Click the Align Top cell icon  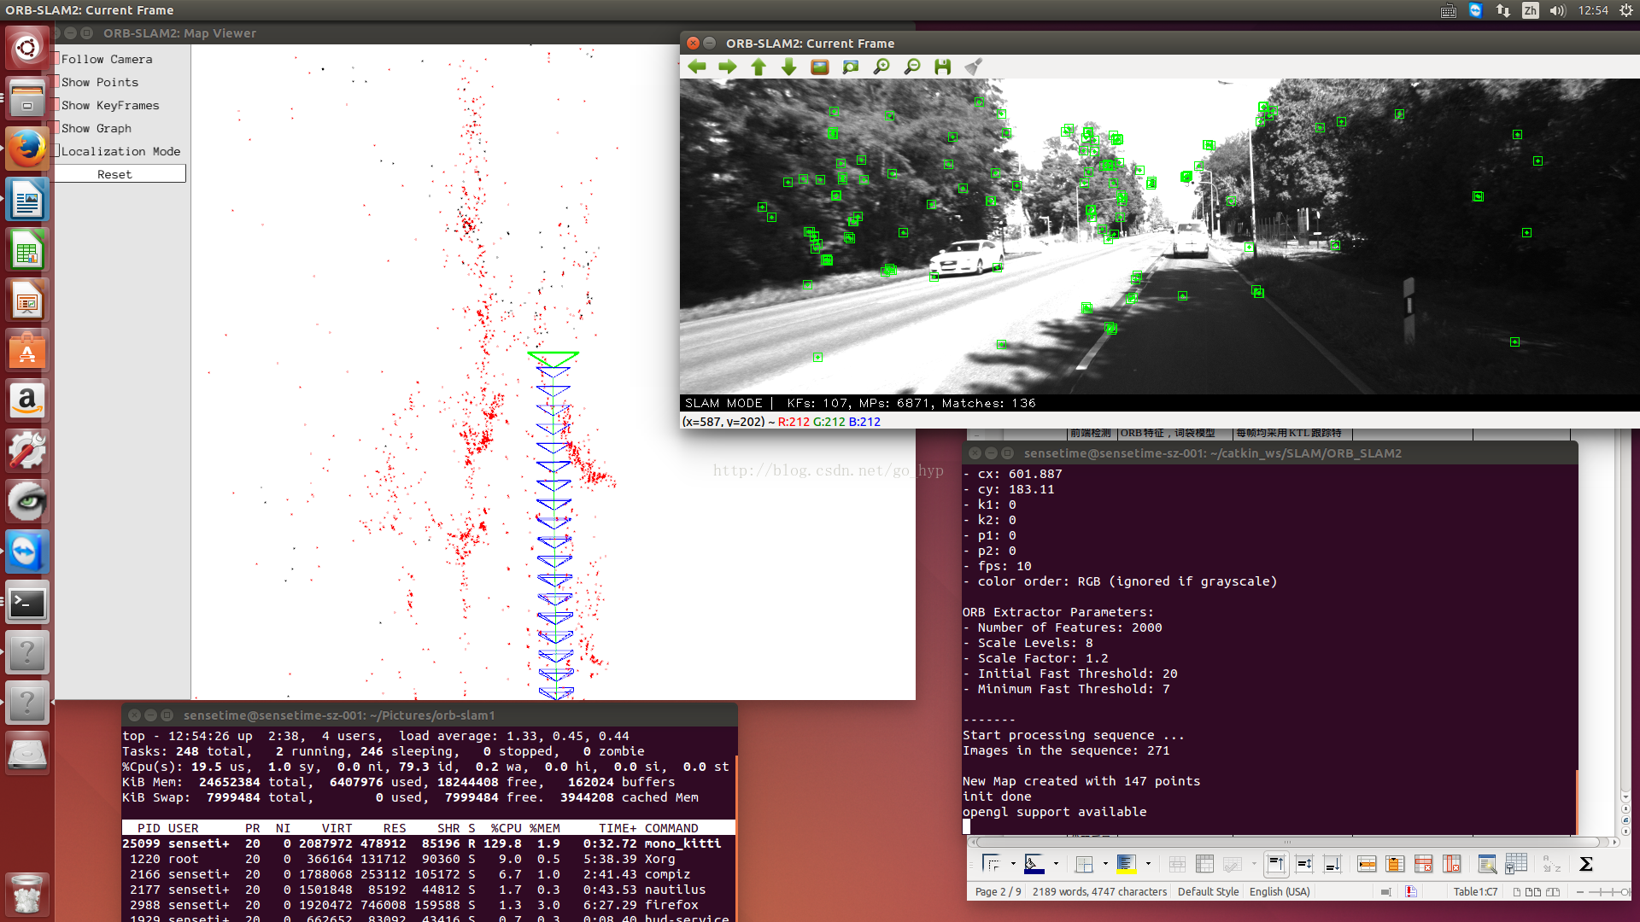(1276, 864)
